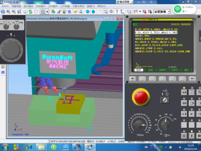Screen dimensions: 201x151
Task: Click the zoom in magnifier icon
Action: pos(8,12)
